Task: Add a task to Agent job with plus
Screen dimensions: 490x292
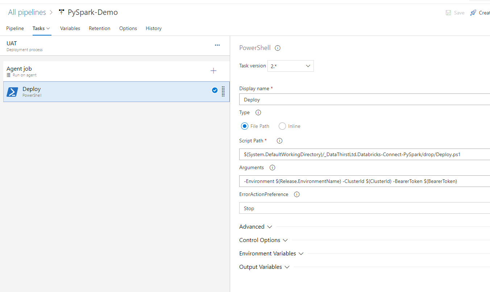Action: (213, 71)
